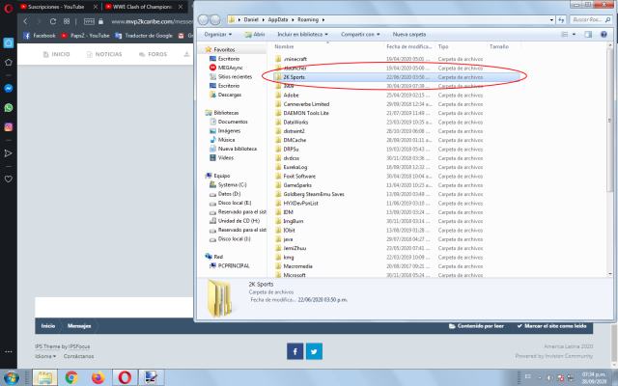Open Opera sidebar three-dots menu

9,351
